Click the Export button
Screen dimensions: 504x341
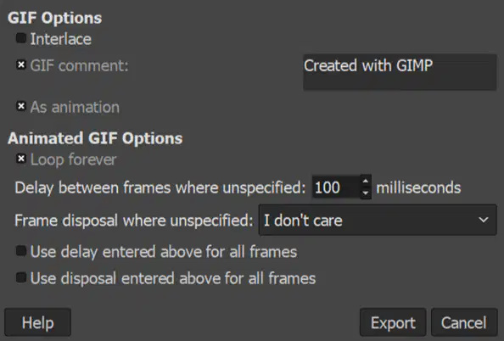point(393,322)
